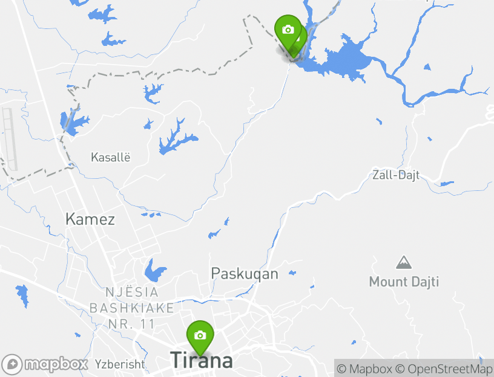Click the Tirana city label

202,360
